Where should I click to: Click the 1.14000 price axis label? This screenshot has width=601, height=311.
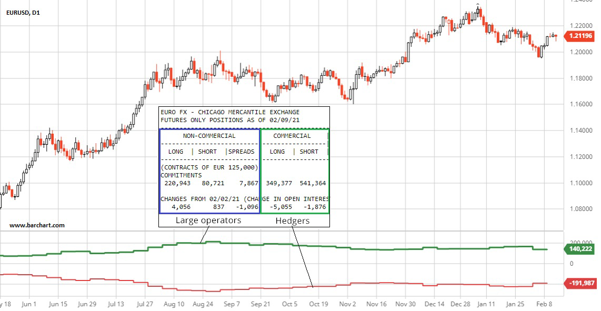[581, 131]
